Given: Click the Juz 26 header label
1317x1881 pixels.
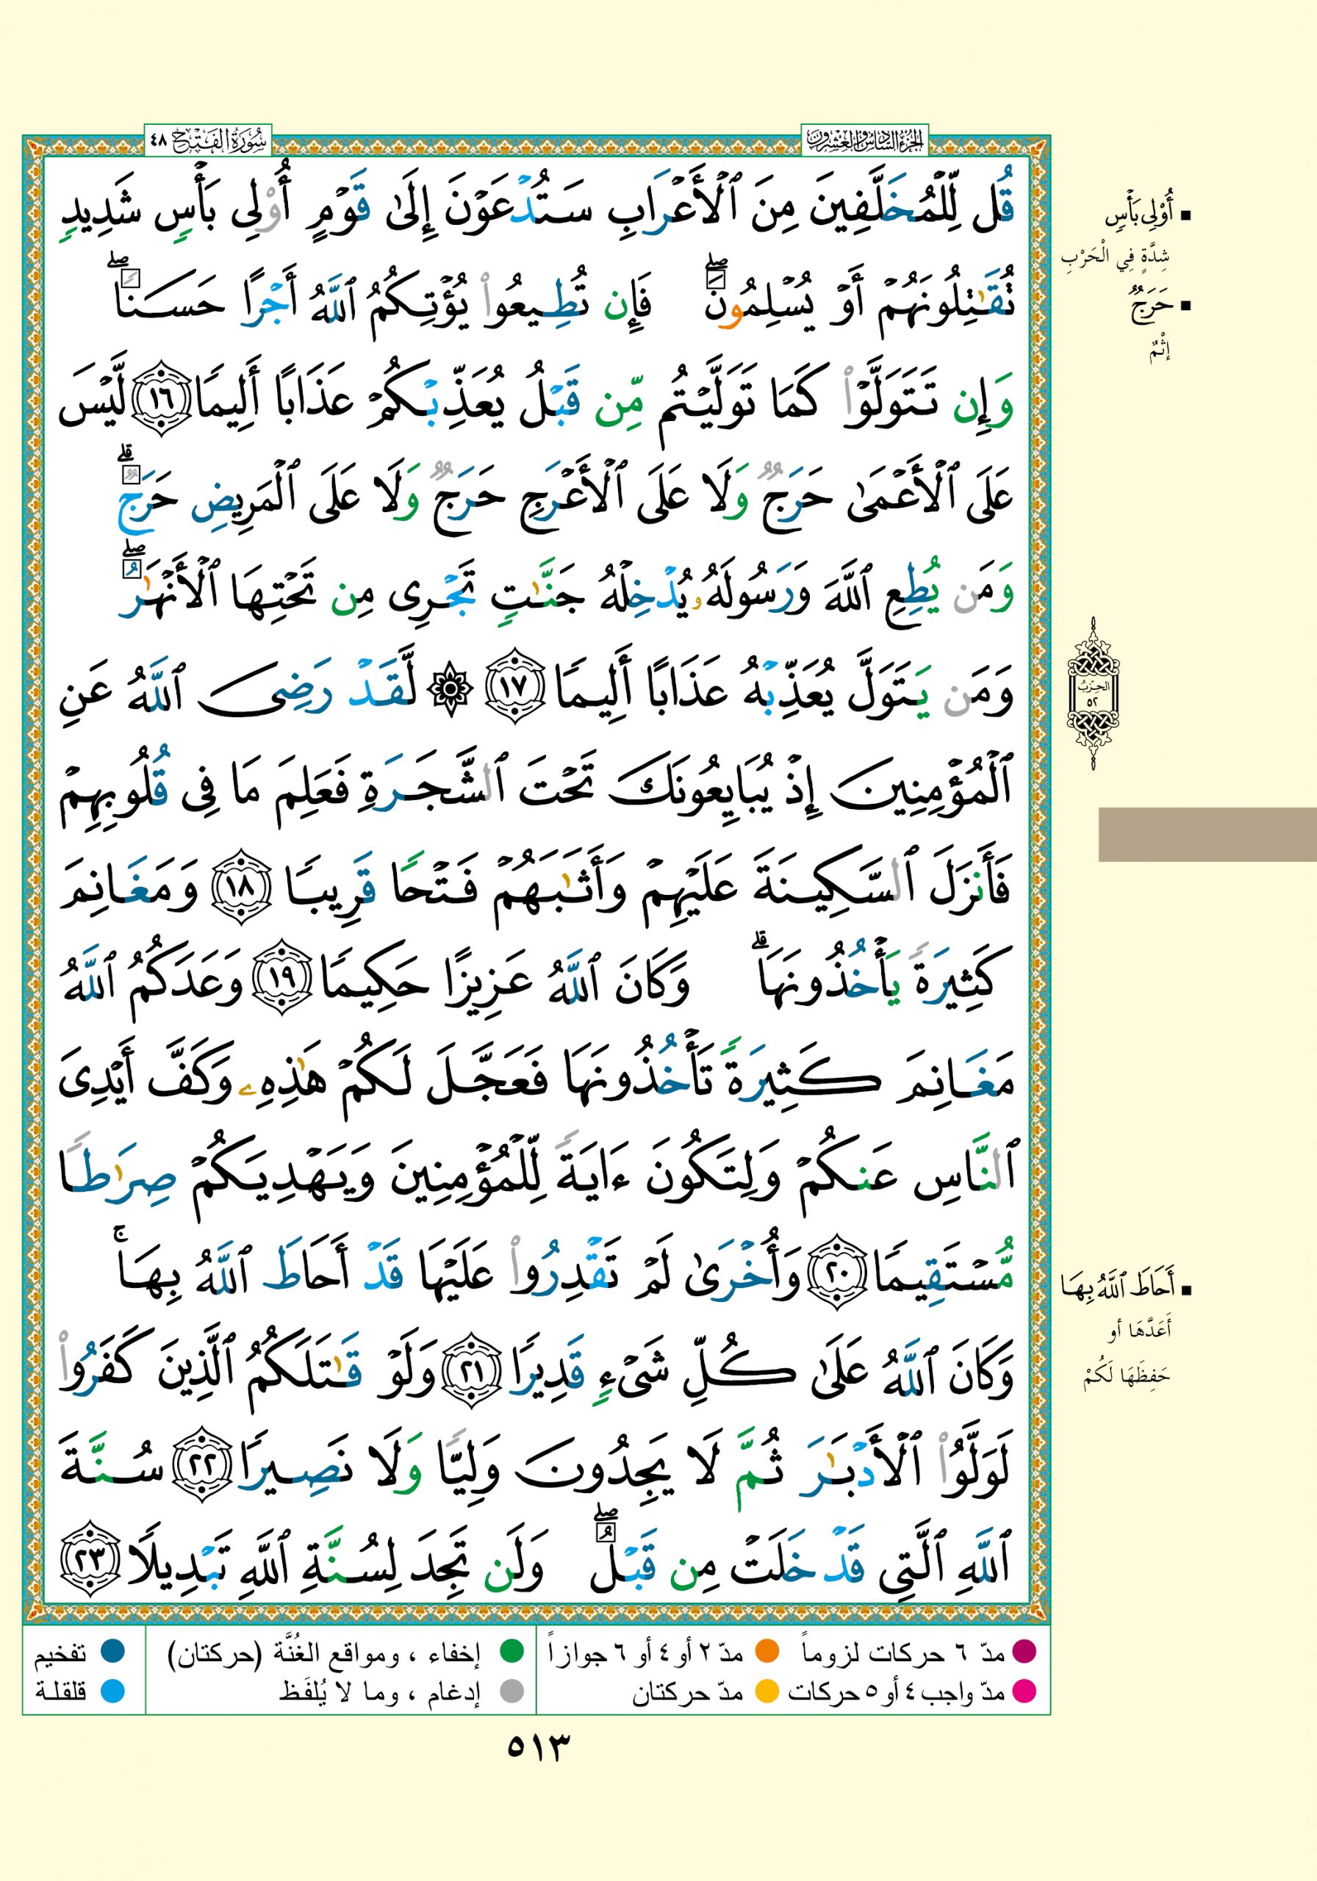Looking at the screenshot, I should [x=864, y=143].
